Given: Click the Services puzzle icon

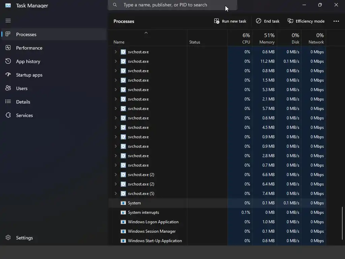Looking at the screenshot, I should pyautogui.click(x=8, y=115).
